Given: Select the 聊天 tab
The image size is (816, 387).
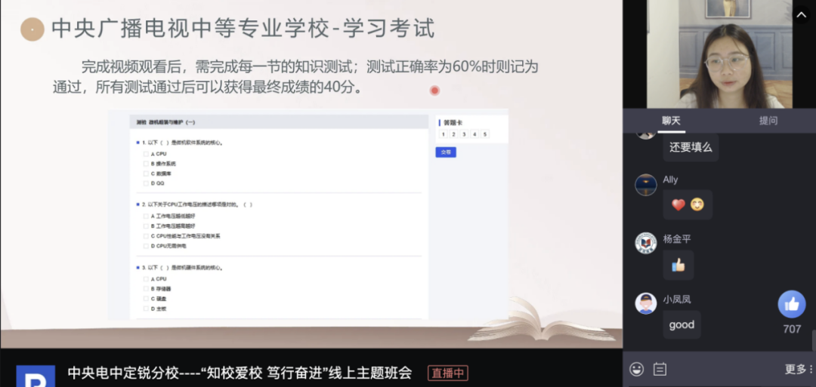Looking at the screenshot, I should point(672,121).
